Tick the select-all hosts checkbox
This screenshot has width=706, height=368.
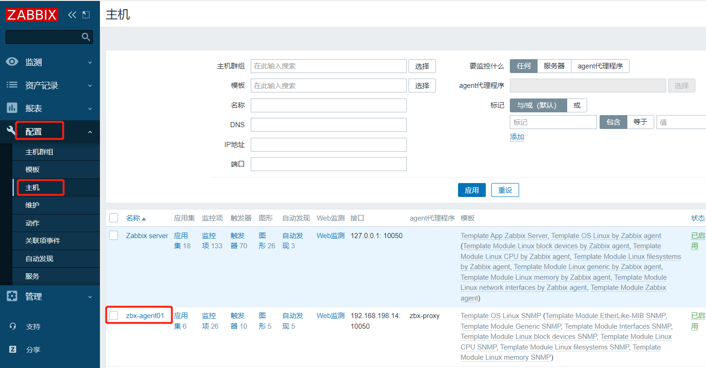click(114, 218)
